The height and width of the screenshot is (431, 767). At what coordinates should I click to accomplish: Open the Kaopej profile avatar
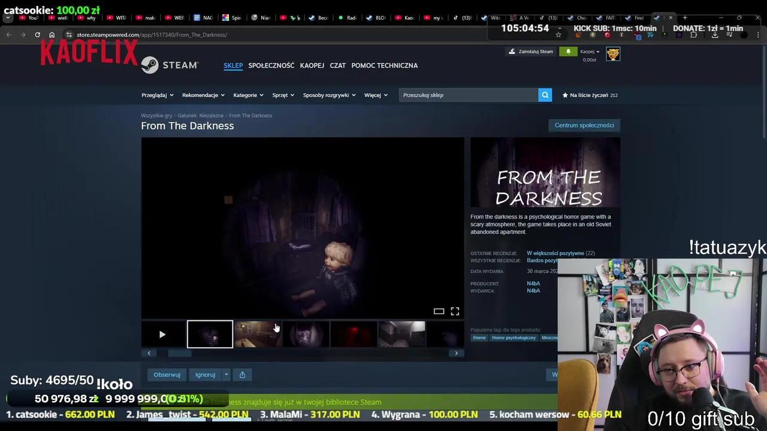point(612,54)
